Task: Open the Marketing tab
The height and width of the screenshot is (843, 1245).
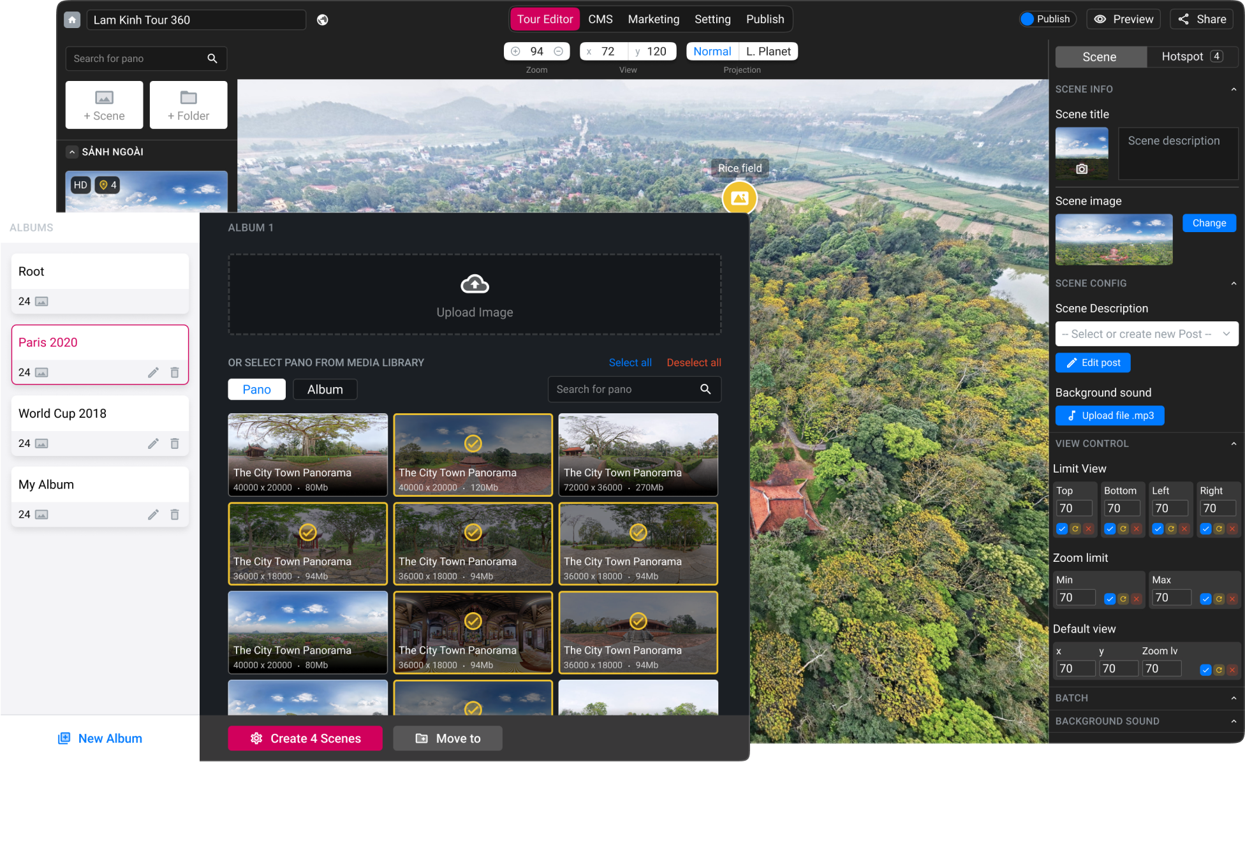Action: click(653, 19)
